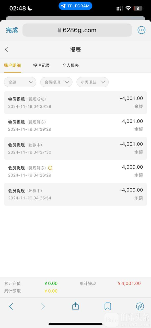Select the 账户明细 tab
This screenshot has width=151, height=328.
tap(13, 66)
